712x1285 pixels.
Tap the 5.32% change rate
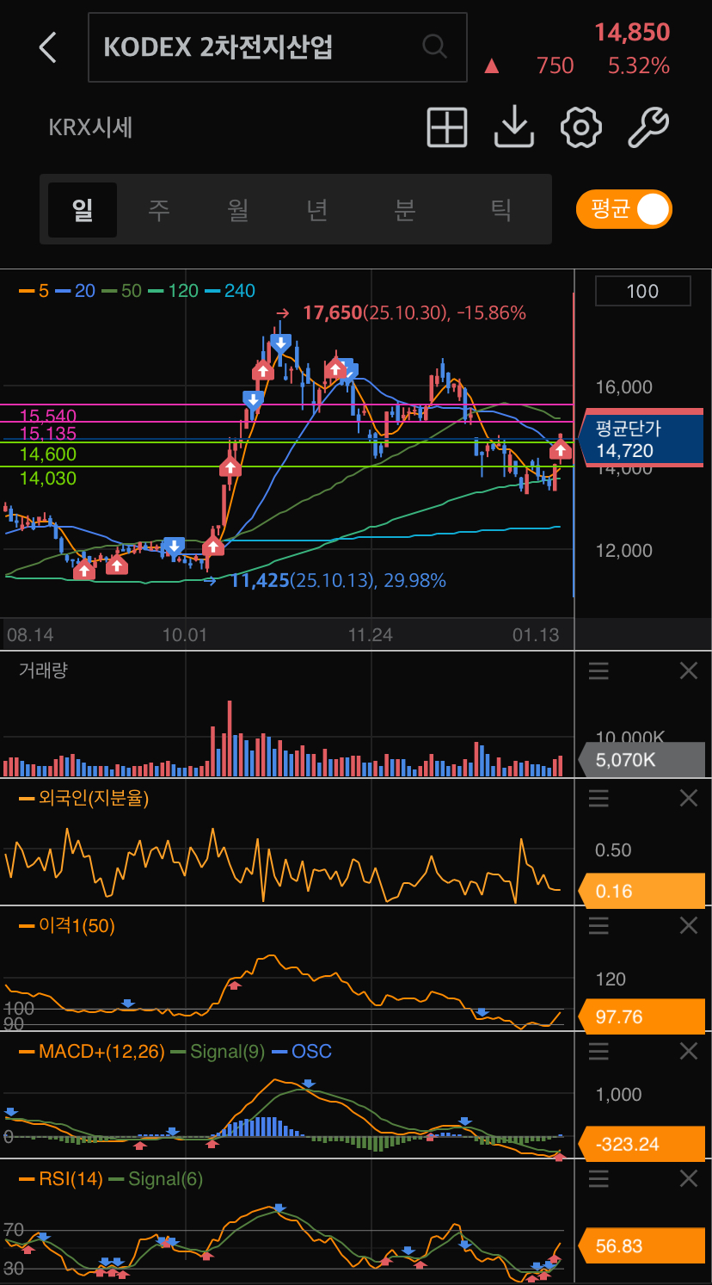[639, 65]
